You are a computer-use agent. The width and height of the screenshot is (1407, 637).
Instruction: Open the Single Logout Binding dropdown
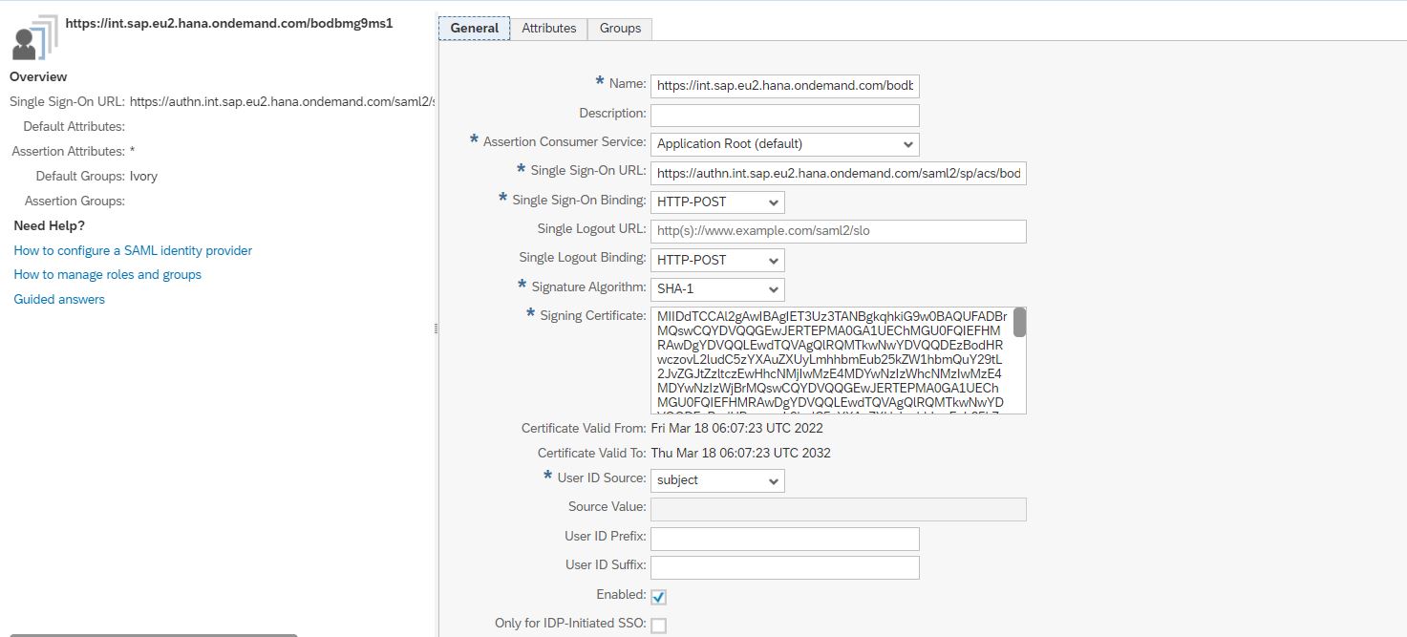pos(717,260)
